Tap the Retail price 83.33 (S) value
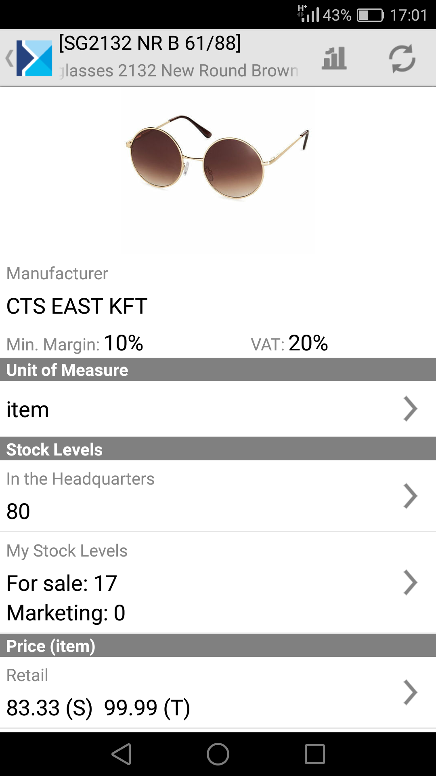The height and width of the screenshot is (776, 436). click(x=49, y=708)
